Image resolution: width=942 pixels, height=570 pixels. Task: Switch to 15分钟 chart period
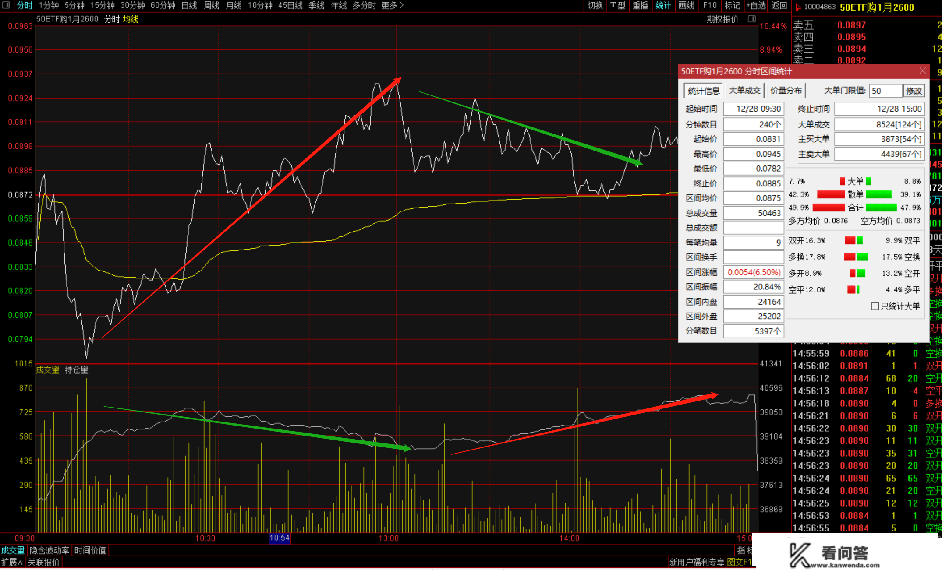click(103, 5)
